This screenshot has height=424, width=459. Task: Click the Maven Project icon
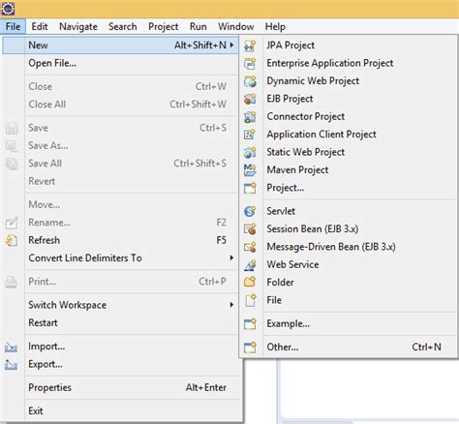pos(250,170)
